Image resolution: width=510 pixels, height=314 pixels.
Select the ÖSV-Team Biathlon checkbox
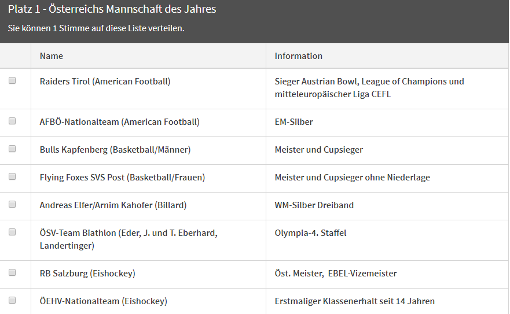click(x=12, y=232)
